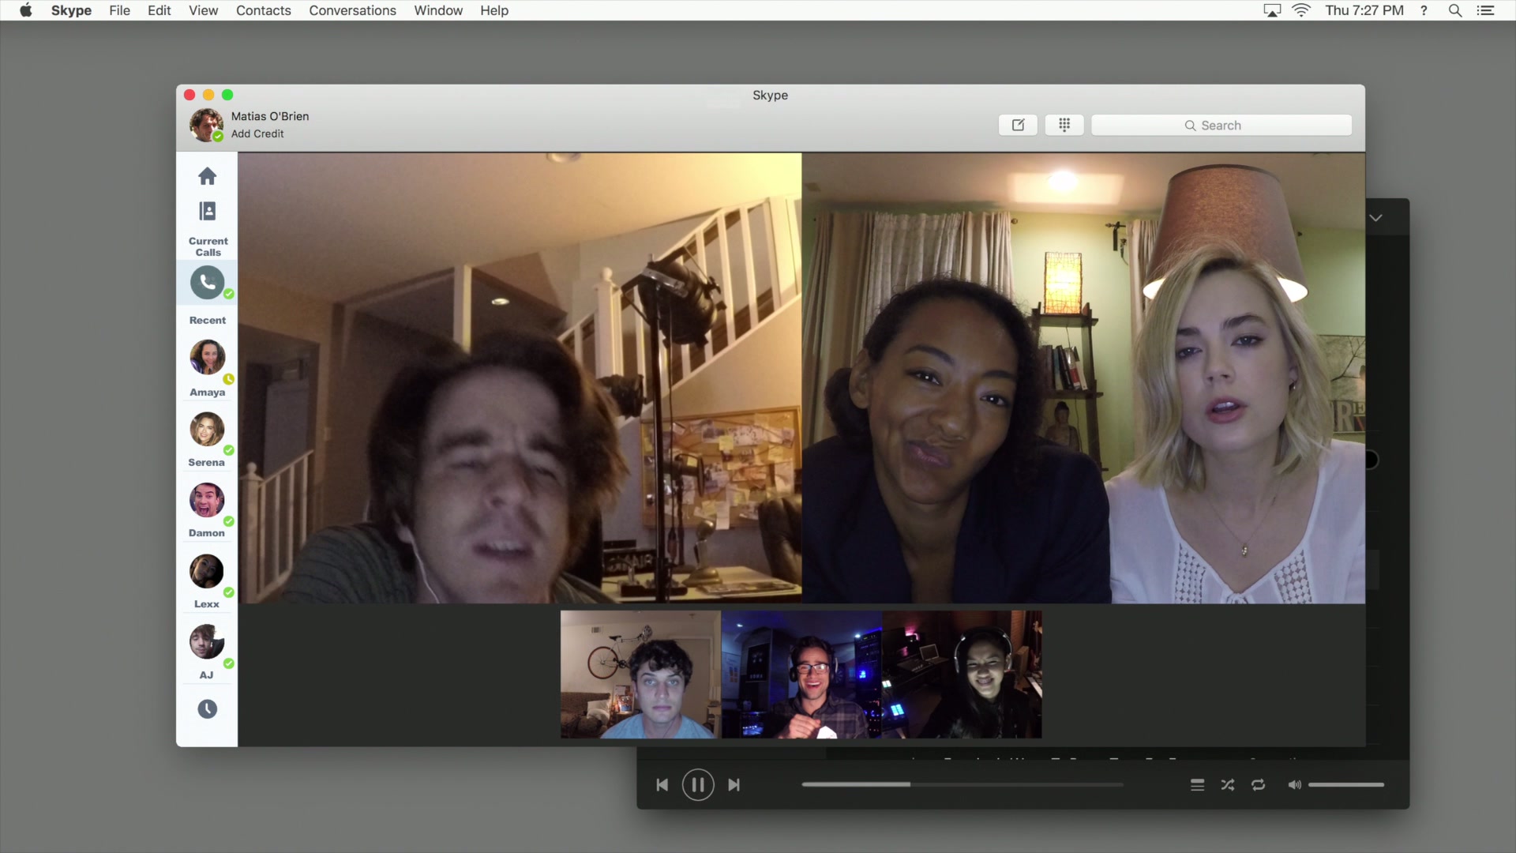Open macOS Notification Center list icon
The width and height of the screenshot is (1516, 853).
(x=1485, y=10)
